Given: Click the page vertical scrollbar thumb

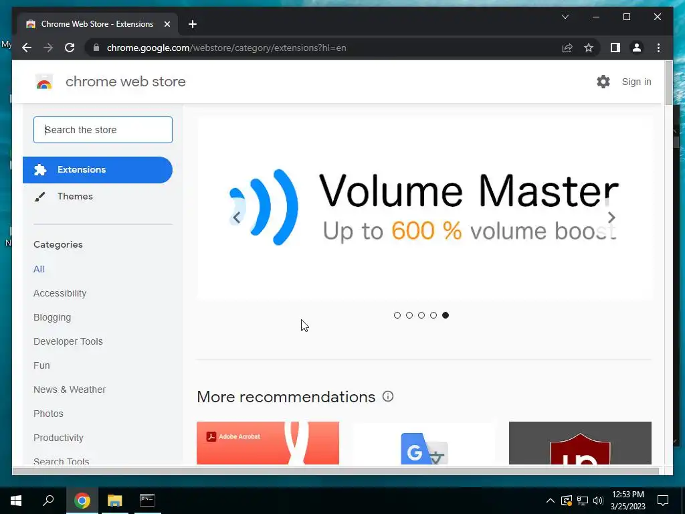Looking at the screenshot, I should 669,83.
